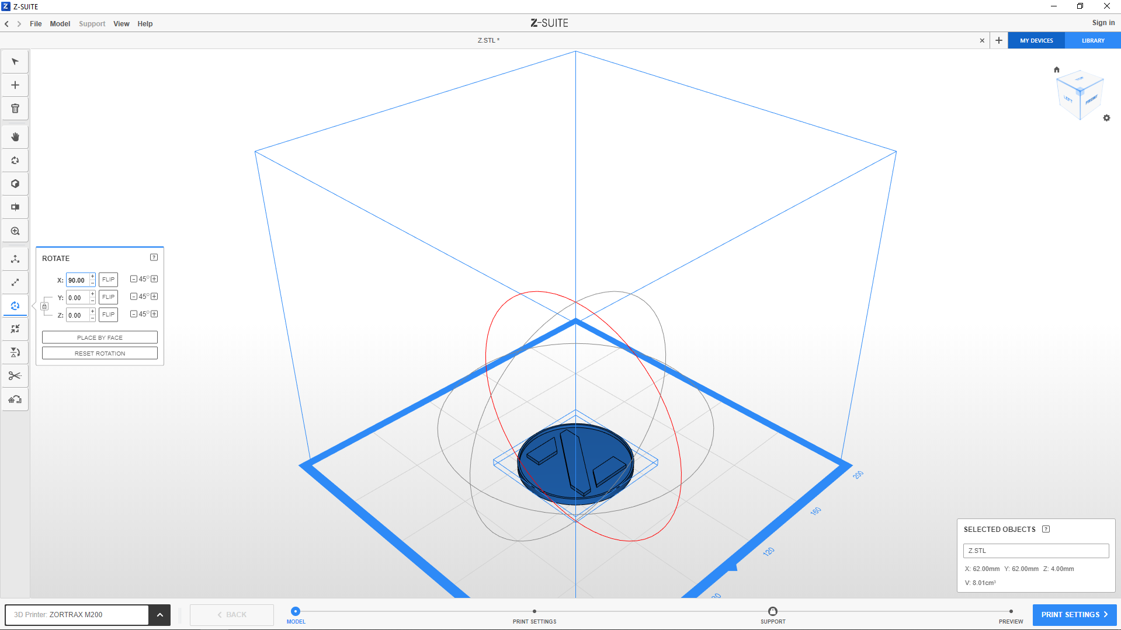Click the trash icon to delete model
This screenshot has width=1121, height=630.
coord(15,109)
